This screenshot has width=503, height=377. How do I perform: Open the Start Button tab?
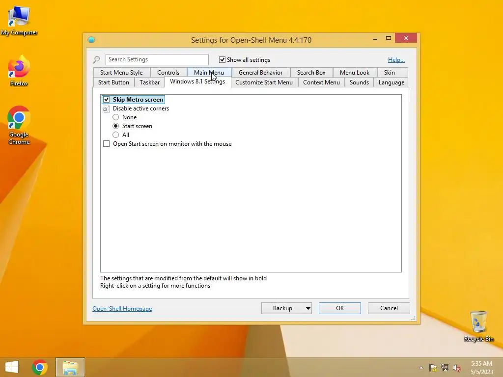[113, 82]
